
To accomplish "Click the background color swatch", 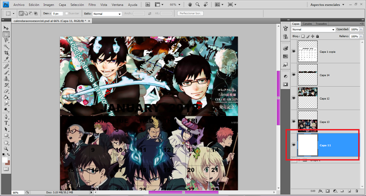I will click(8, 163).
